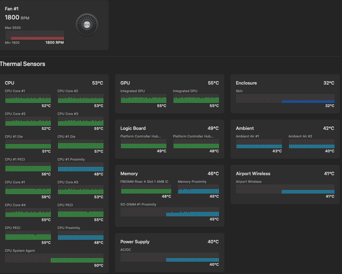Select the blue Skin temperature graph
Viewport: 342px width, 274px height.
(x=285, y=99)
